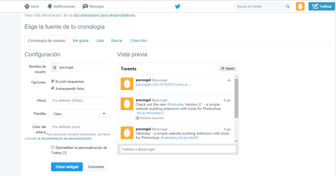Click #velositey hashtag in third tweet

point(169,138)
